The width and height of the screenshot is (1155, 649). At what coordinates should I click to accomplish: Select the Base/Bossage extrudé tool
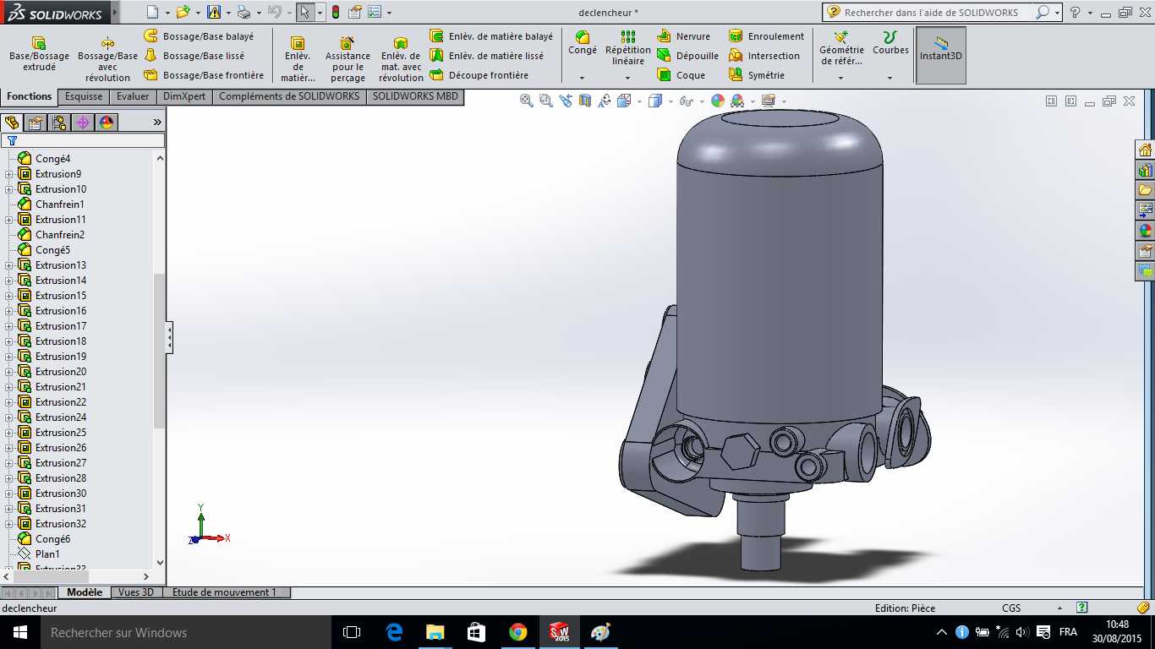(39, 54)
